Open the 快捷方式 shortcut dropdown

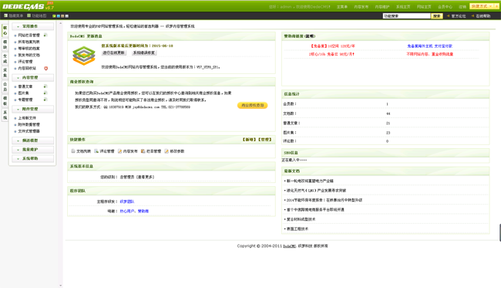pos(481,6)
